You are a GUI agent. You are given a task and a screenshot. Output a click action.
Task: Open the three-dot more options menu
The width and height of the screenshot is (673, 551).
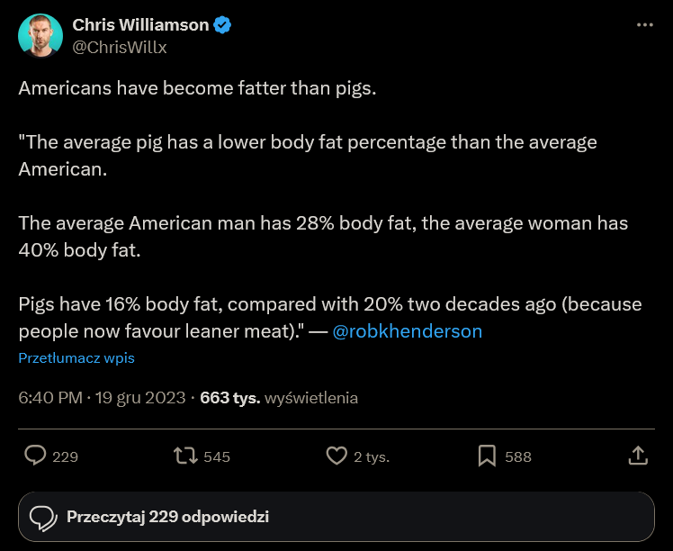[x=644, y=25]
